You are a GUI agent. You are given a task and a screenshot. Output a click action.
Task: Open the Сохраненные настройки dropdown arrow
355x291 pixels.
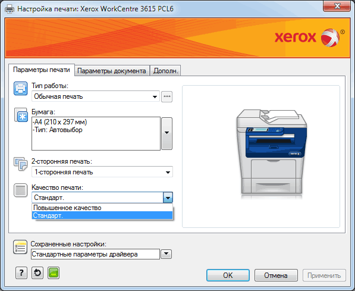[166, 254]
